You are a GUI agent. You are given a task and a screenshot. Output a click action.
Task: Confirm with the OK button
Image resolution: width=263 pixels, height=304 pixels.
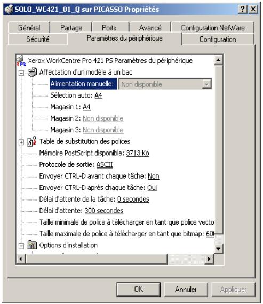[139, 289]
